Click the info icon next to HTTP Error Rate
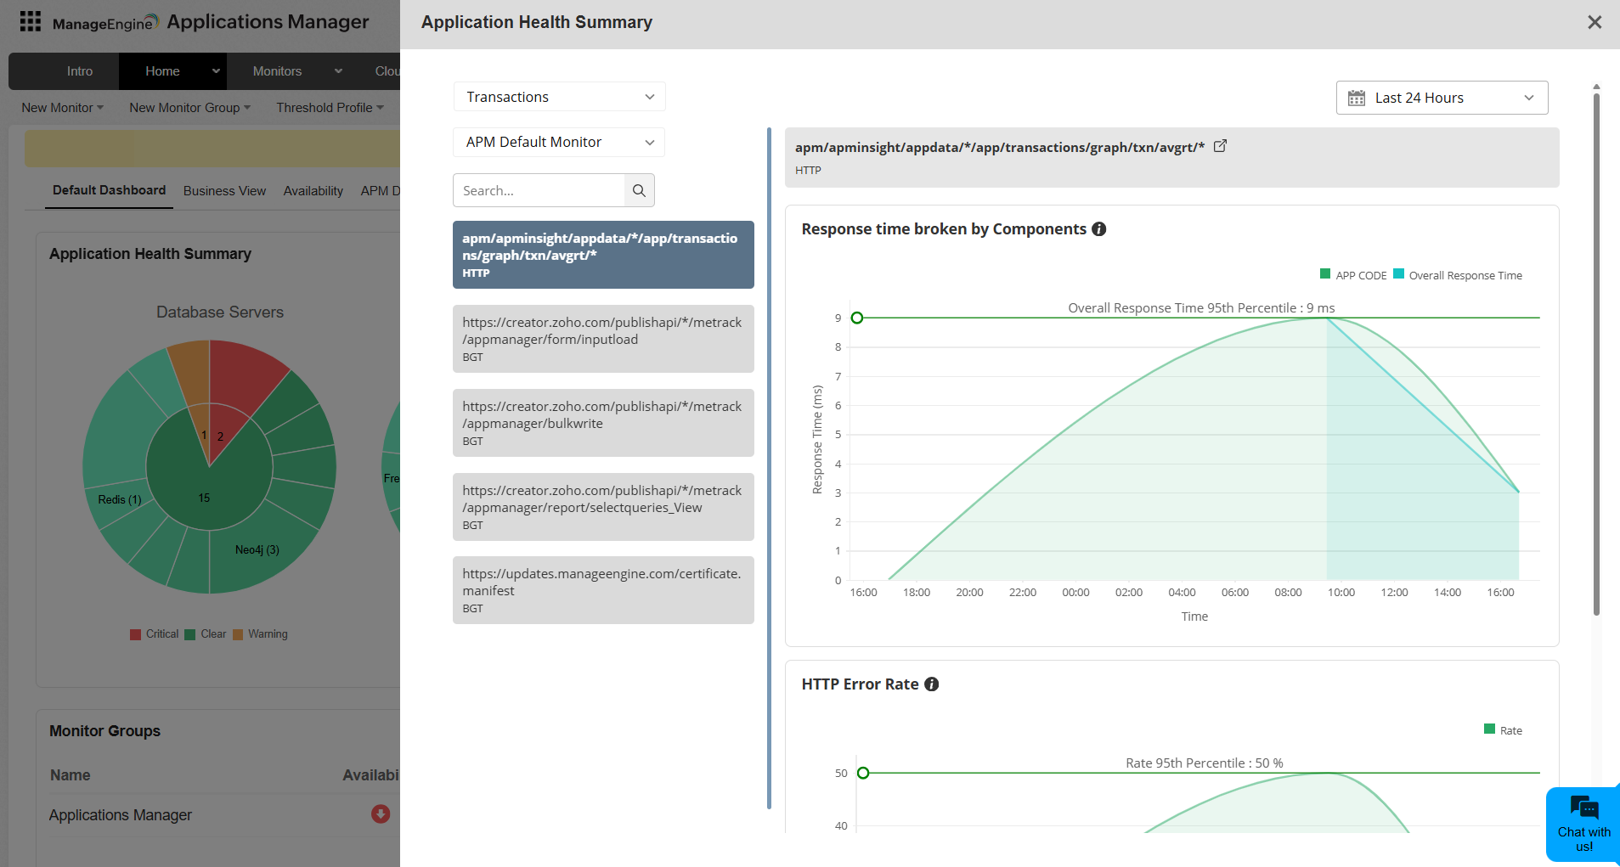The height and width of the screenshot is (867, 1620). (932, 684)
